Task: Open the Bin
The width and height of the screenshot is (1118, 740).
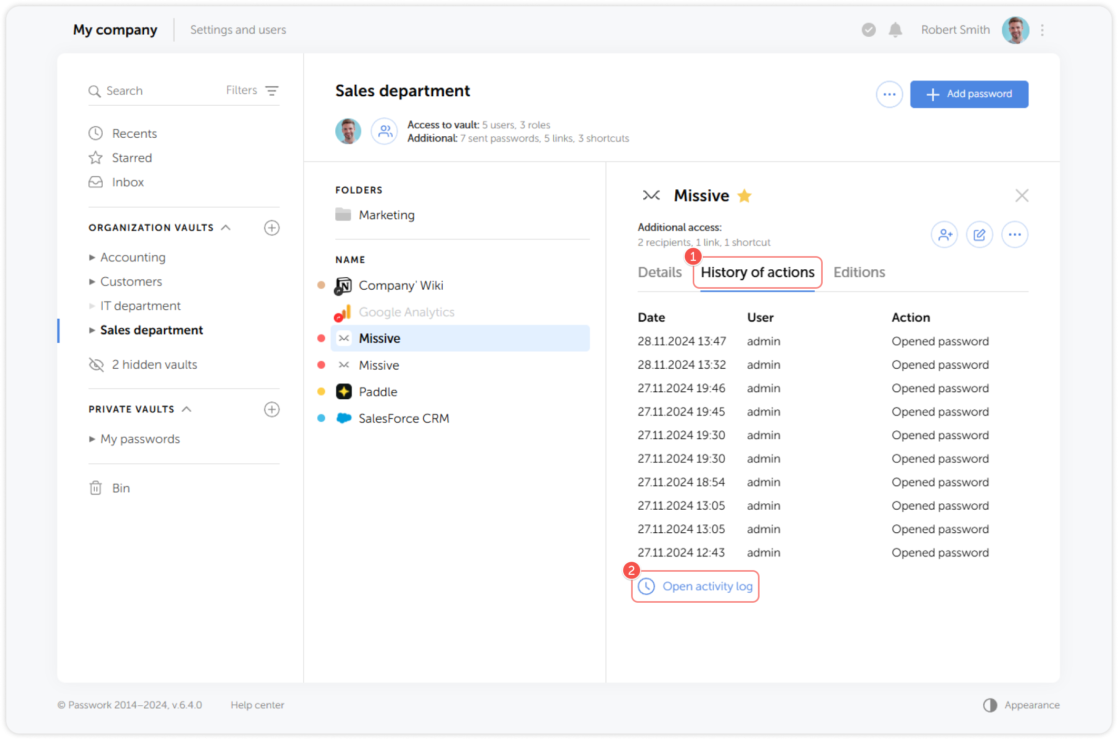Action: point(121,488)
